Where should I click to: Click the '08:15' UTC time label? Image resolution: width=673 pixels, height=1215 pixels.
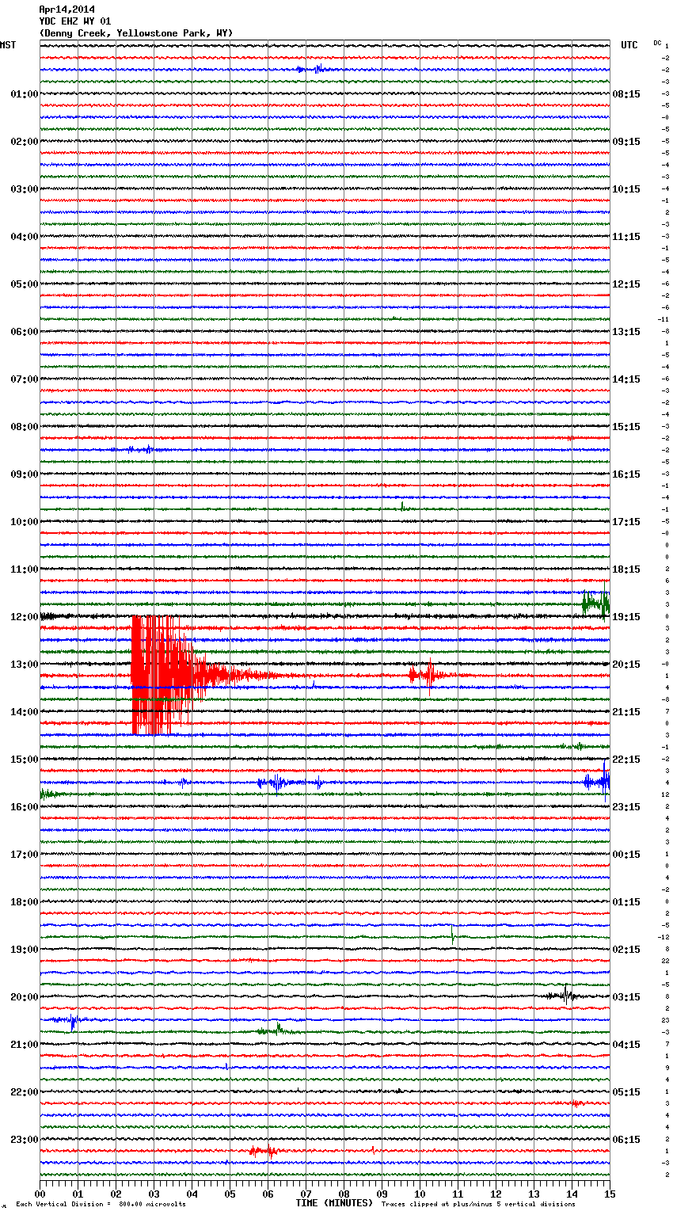point(626,94)
